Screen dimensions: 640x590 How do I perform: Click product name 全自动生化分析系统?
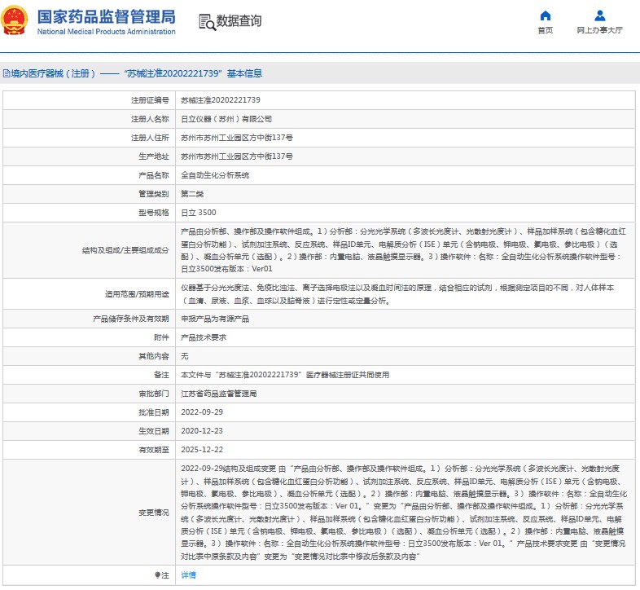click(x=215, y=175)
